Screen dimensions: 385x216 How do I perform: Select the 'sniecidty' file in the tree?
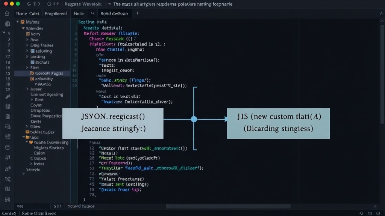[x=44, y=79]
